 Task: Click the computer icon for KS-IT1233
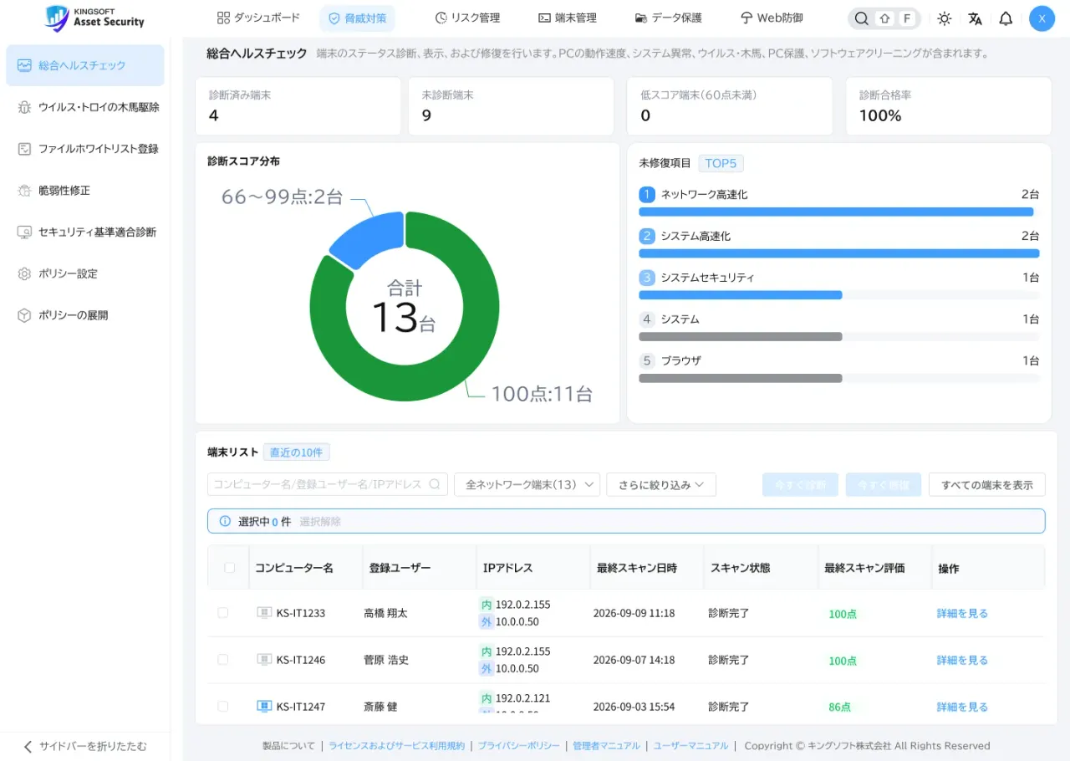click(264, 613)
